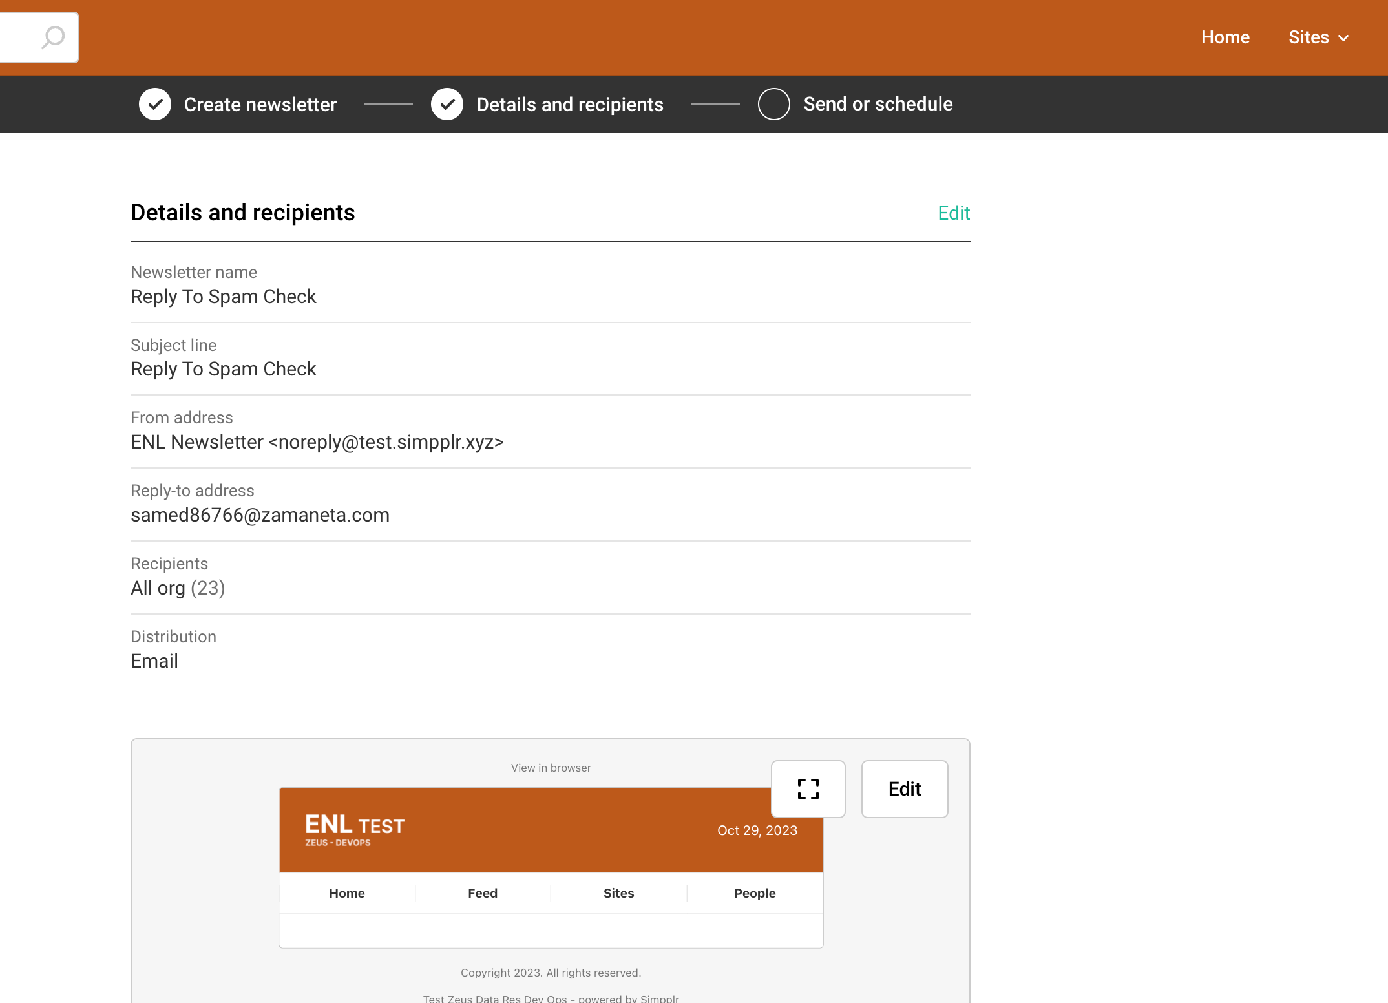Click the Create newsletter checkmark circle

pyautogui.click(x=155, y=104)
